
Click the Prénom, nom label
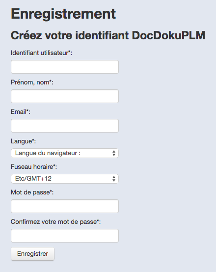[x=32, y=82]
